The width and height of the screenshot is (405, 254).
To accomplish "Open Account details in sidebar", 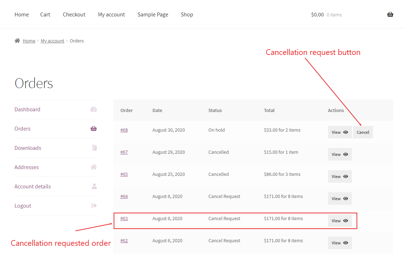I will click(x=32, y=187).
